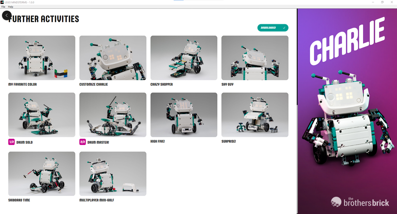The height and width of the screenshot is (214, 397).
Task: Open the Skiboard Time activity thumbnail
Action: (42, 174)
